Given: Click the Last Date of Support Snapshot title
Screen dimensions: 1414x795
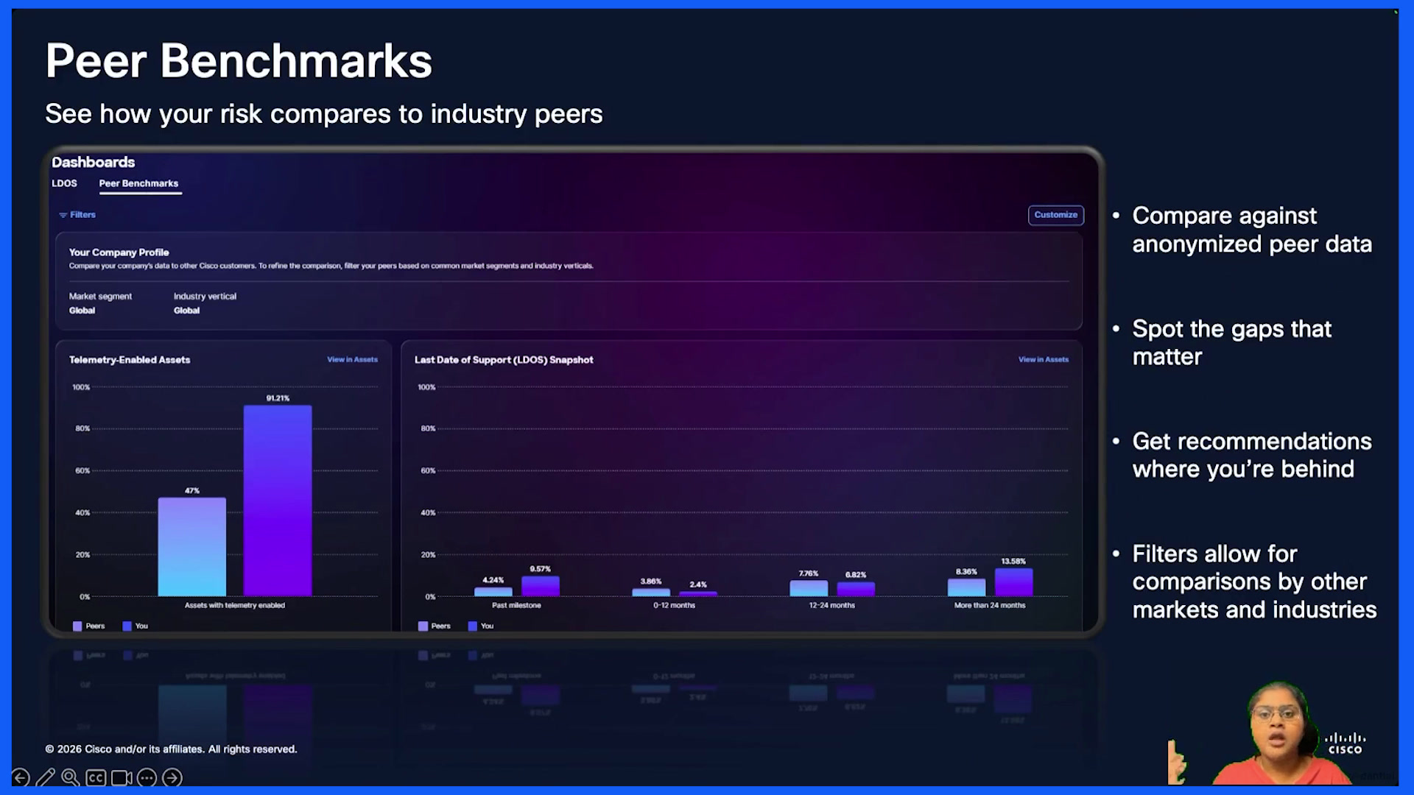Looking at the screenshot, I should point(504,360).
